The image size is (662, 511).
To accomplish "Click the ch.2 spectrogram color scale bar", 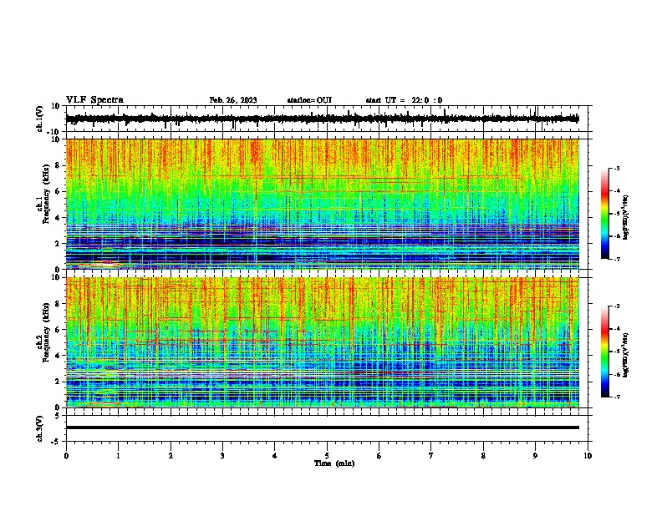I will tap(605, 352).
